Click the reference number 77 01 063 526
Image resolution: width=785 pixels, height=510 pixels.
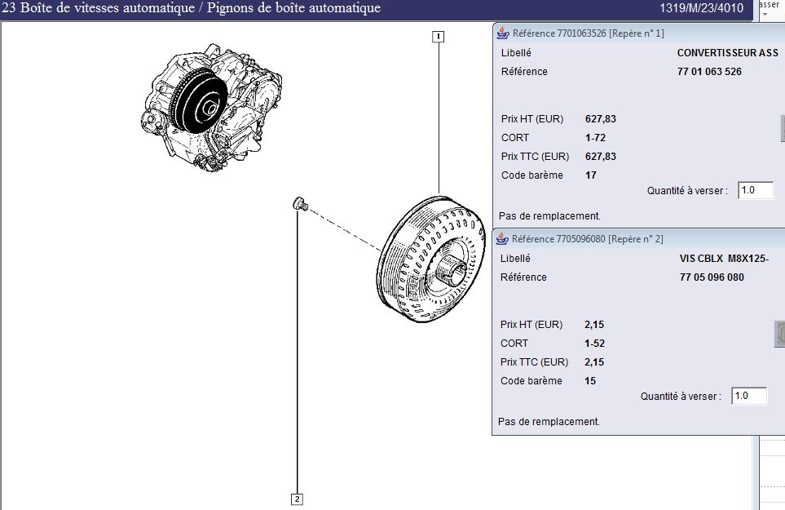(x=709, y=72)
